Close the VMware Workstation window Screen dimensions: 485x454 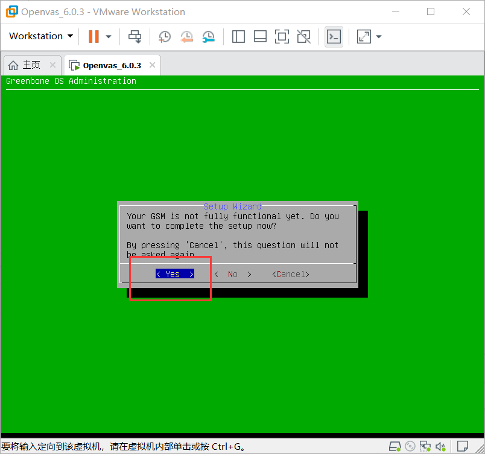tap(466, 11)
